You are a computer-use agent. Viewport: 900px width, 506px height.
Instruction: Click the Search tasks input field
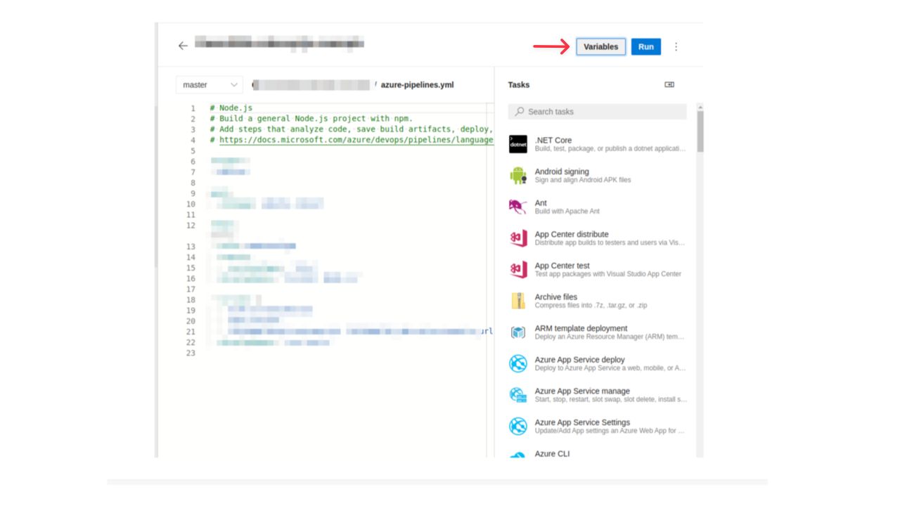[x=596, y=111]
